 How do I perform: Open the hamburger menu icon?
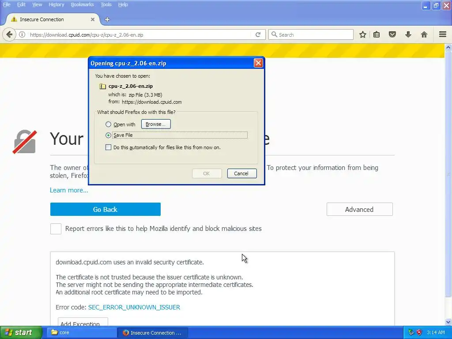coord(443,34)
